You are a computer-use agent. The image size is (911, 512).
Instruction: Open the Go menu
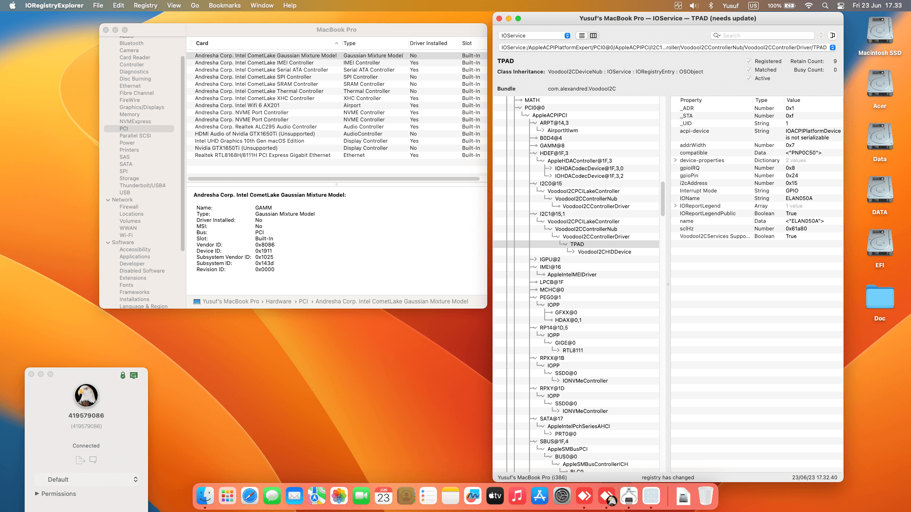pyautogui.click(x=195, y=6)
